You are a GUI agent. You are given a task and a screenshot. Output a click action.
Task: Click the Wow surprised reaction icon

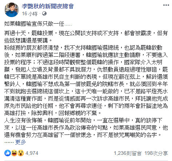click(21, 153)
